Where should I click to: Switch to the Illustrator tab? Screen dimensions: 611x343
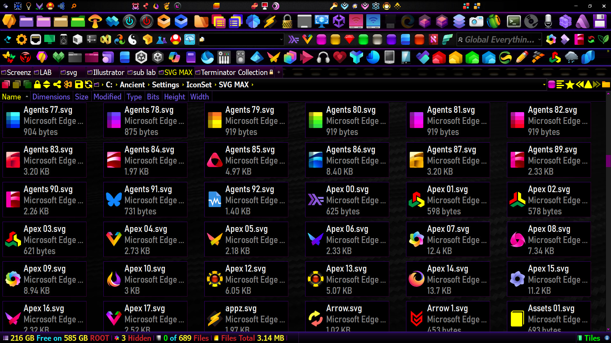click(x=106, y=72)
